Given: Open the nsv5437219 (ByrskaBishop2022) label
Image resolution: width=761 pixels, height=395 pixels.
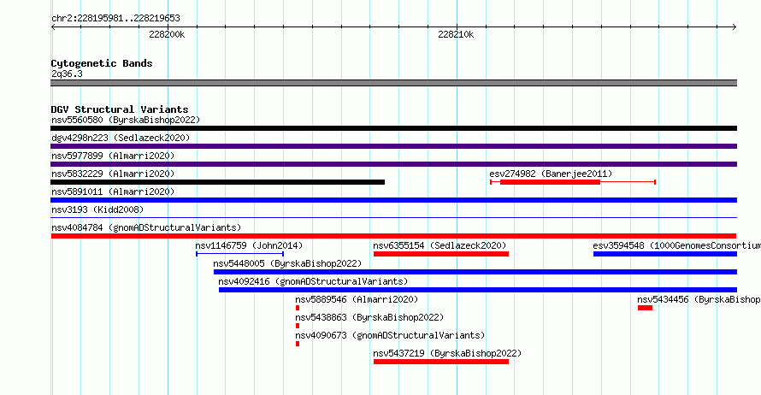Looking at the screenshot, I should pyautogui.click(x=447, y=353).
